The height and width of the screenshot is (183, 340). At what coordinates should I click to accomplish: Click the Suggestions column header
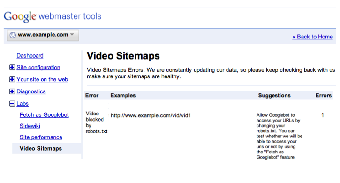274,96
